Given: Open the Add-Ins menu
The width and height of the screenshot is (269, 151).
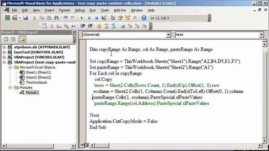Looking at the screenshot, I should point(120,10).
